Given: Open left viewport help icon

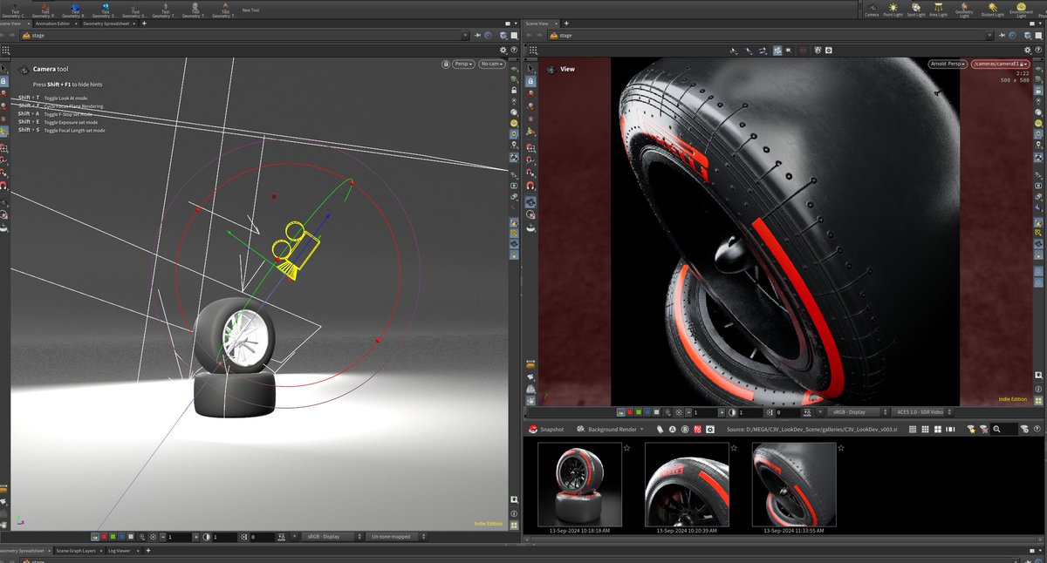Looking at the screenshot, I should tap(513, 51).
